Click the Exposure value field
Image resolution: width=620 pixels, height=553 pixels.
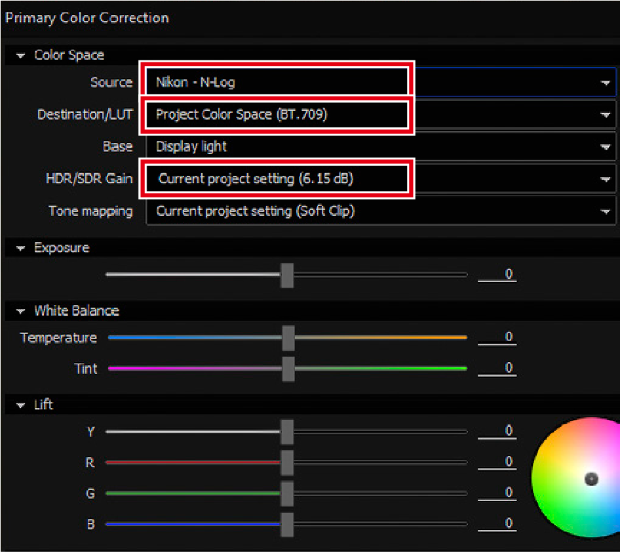pyautogui.click(x=498, y=274)
